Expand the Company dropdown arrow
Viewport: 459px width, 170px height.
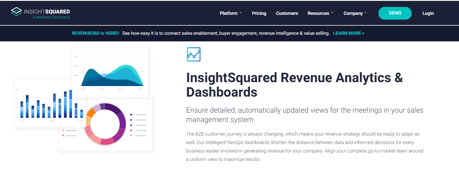click(x=366, y=13)
